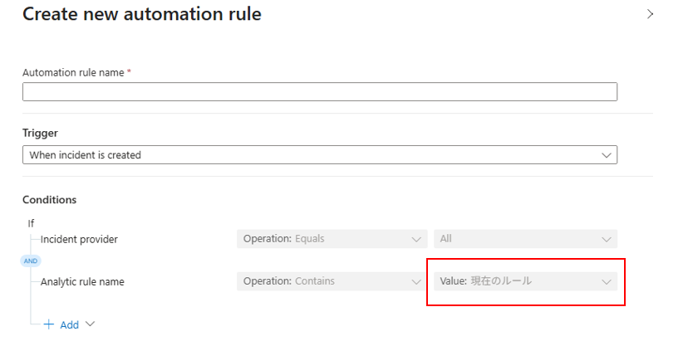Image resolution: width=688 pixels, height=341 pixels.
Task: Click the chevron arrow of the Trigger dropdown
Action: [x=606, y=155]
